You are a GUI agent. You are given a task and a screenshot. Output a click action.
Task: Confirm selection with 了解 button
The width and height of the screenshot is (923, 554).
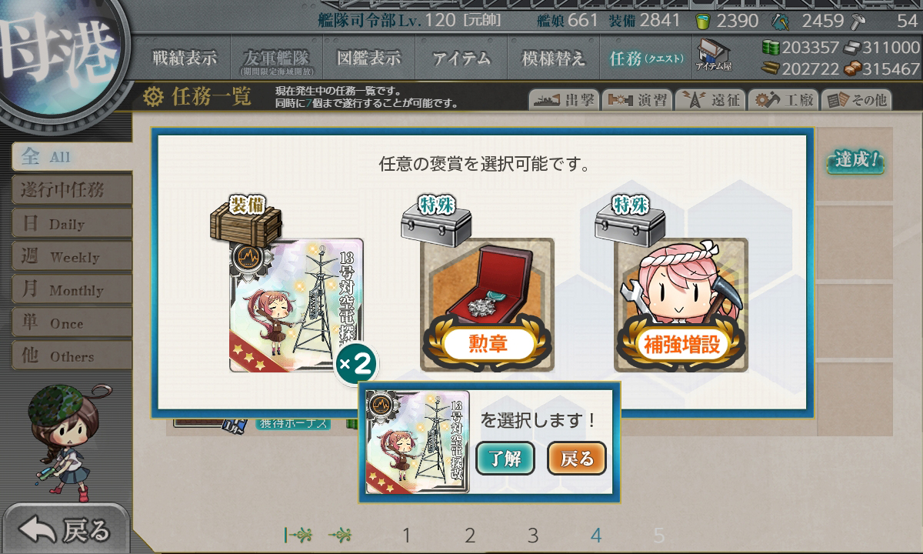pos(505,459)
